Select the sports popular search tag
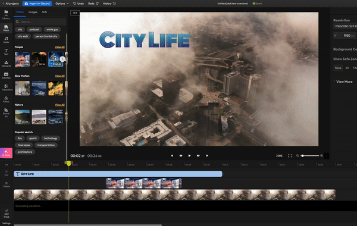Screen dimensions: 357x226 33,139
